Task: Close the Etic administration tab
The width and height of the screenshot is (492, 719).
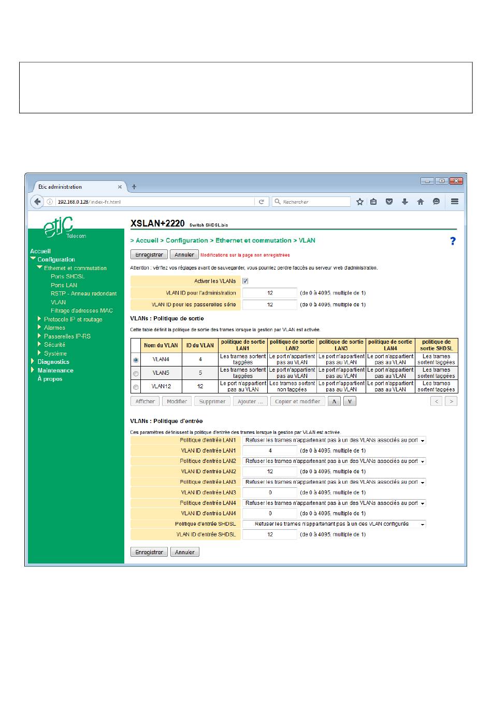Action: pos(120,187)
